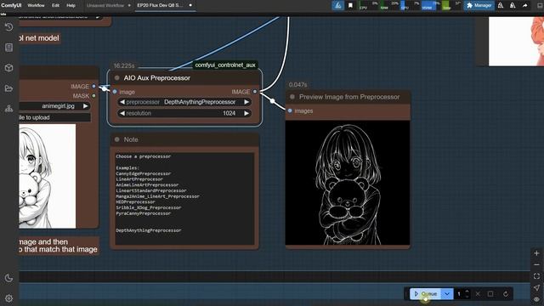Select next image with animegirl.jpg right arrow

tap(85, 106)
